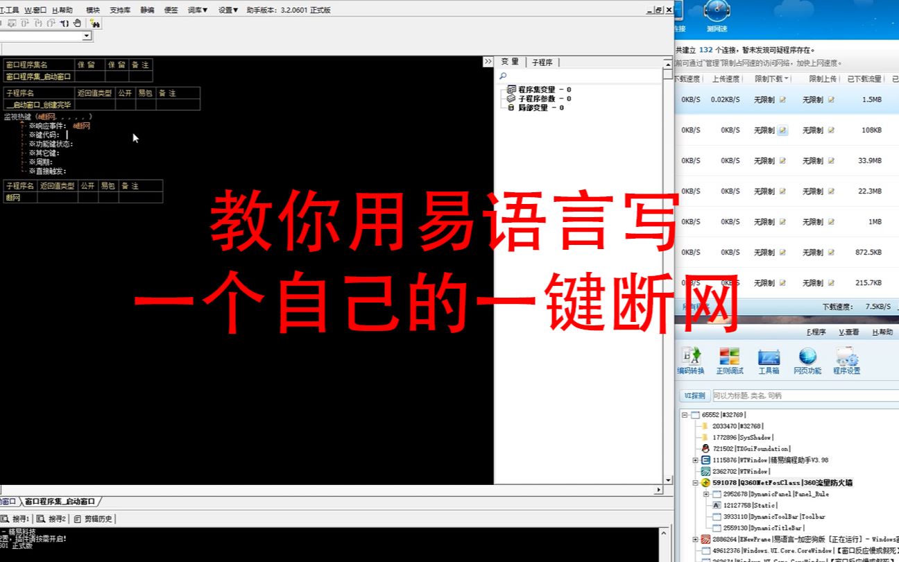Viewport: 899px width, 562px height.
Task: Edit download limit for the 1MB row
Action: tap(782, 222)
